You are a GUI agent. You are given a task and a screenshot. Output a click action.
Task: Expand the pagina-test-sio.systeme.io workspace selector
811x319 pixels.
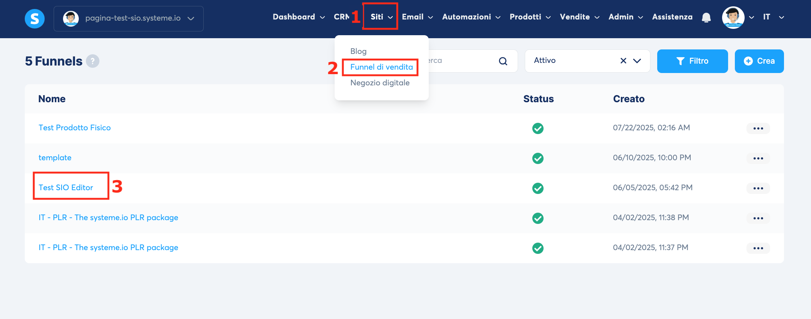(x=129, y=18)
